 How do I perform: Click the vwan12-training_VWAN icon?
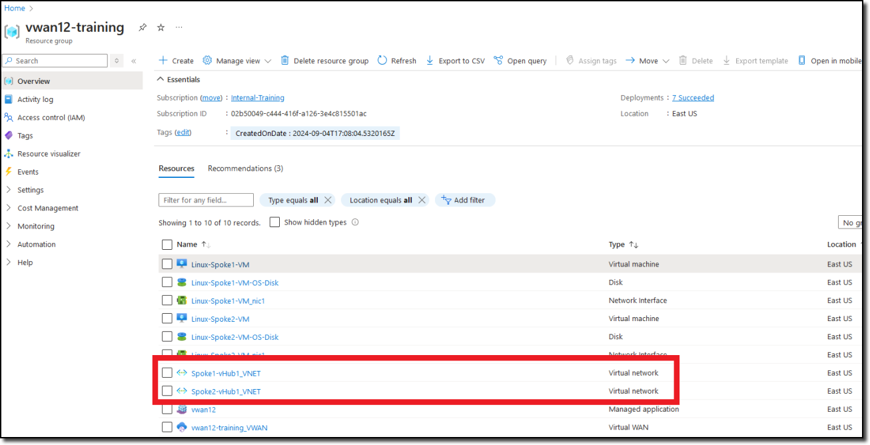182,427
